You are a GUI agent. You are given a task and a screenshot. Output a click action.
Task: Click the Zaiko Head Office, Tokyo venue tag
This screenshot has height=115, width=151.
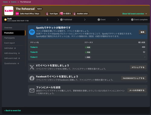coord(28,14)
